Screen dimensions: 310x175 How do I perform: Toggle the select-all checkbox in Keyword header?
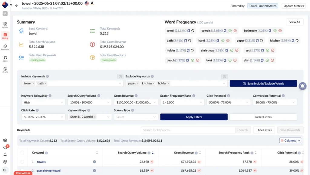pyautogui.click(x=22, y=153)
